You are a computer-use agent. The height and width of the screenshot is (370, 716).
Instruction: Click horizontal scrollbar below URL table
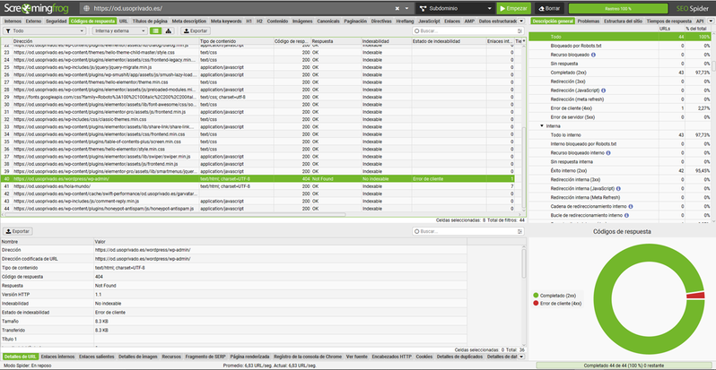coord(173,214)
